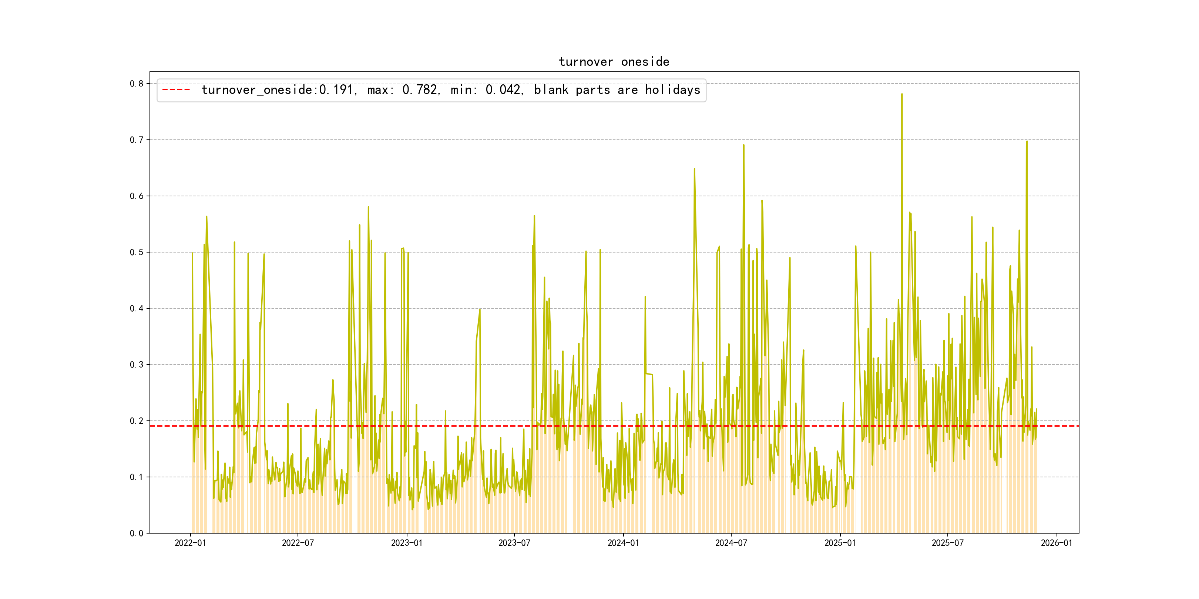Click the 2024-07 x-axis tick label

click(731, 543)
